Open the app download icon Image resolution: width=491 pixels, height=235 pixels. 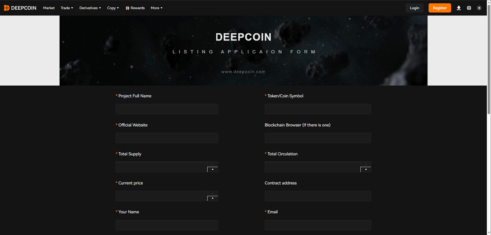pos(458,8)
